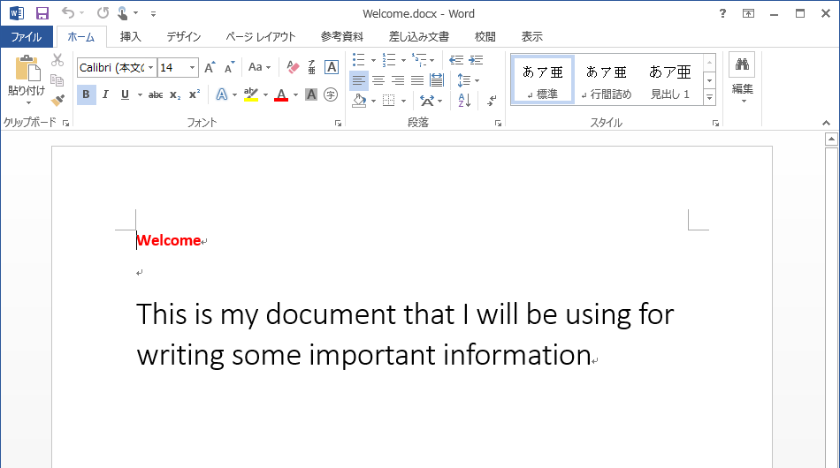Expand the styles gallery More arrow
Viewport: 840px width, 468px height.
tap(709, 97)
